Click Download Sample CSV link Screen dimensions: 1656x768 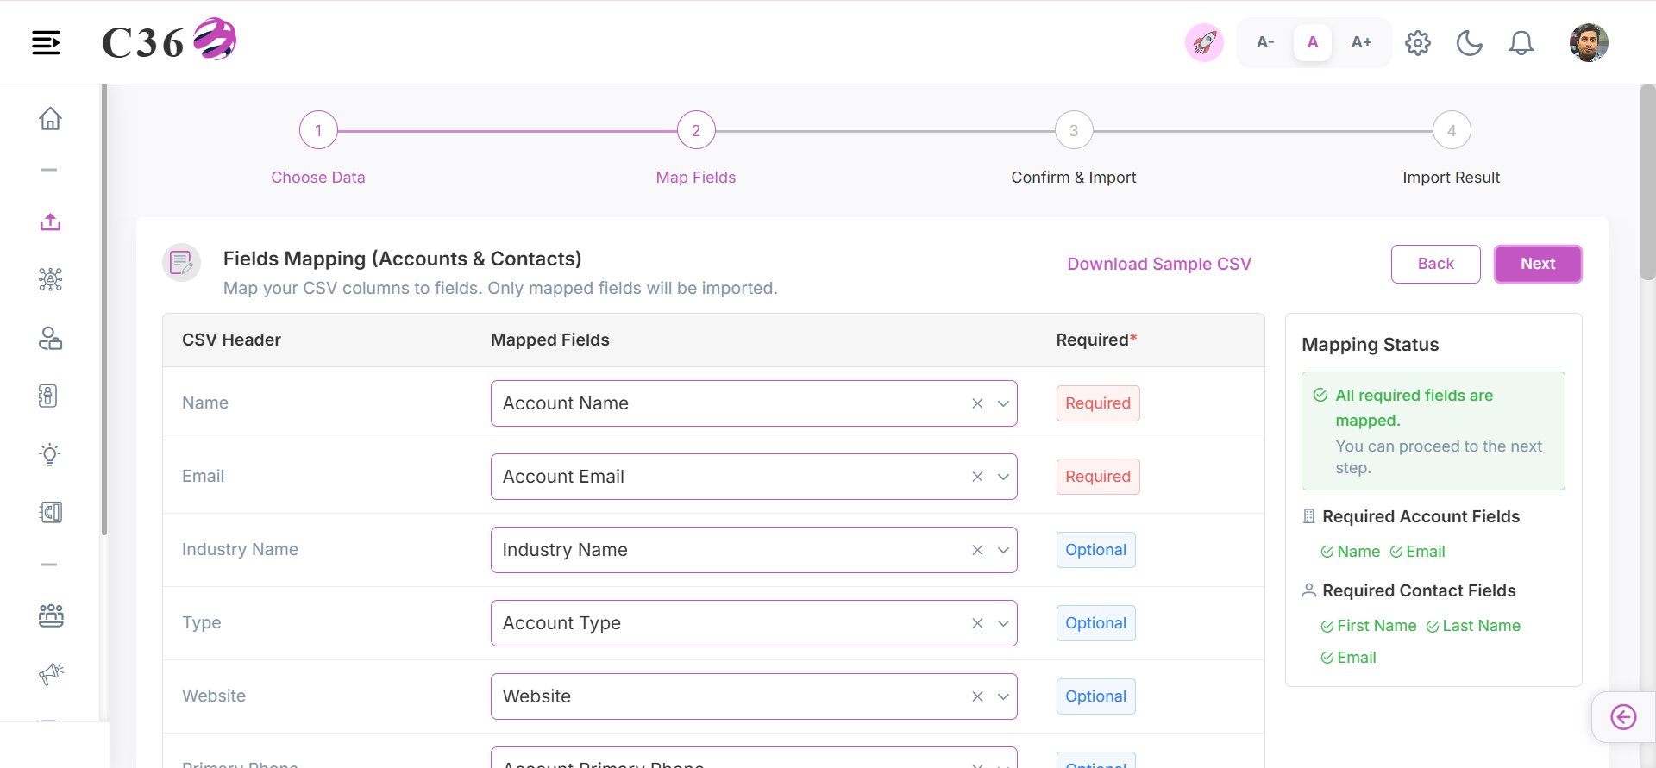pos(1159,264)
